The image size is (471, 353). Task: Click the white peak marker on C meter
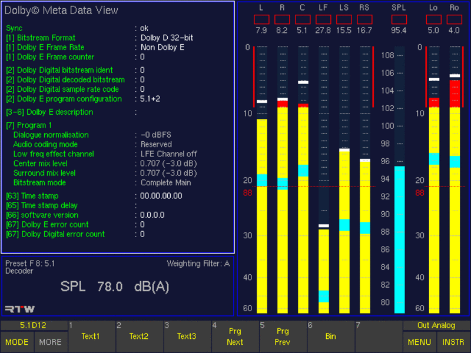click(303, 82)
